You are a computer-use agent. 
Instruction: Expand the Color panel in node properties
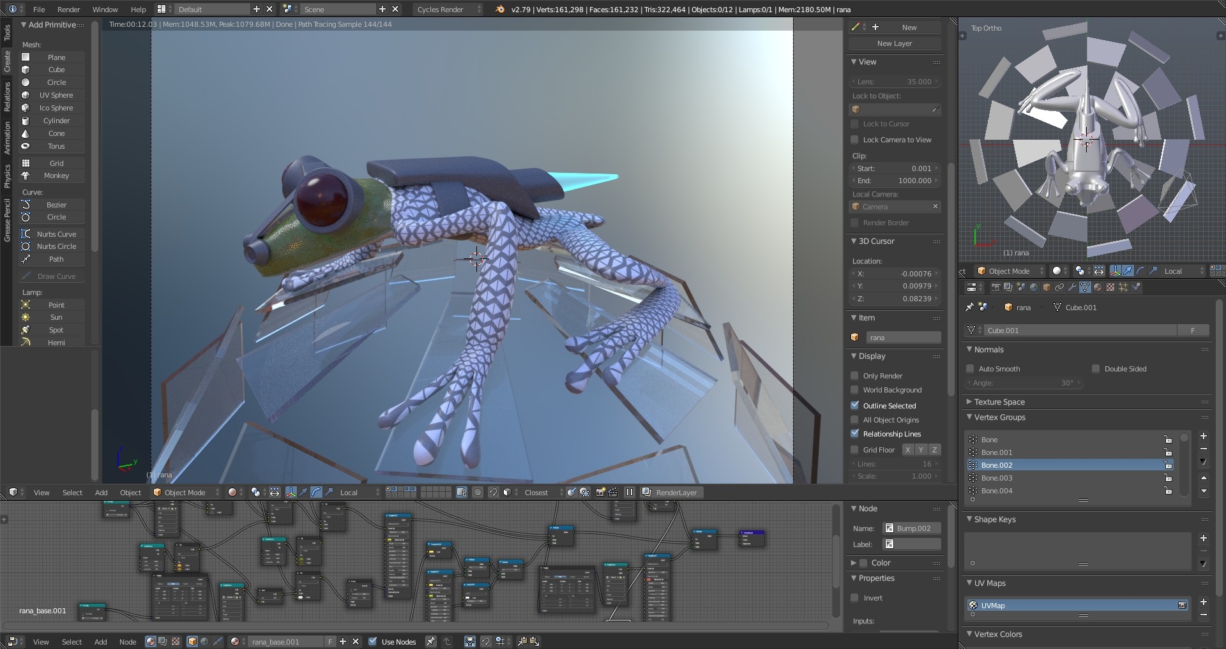point(854,562)
